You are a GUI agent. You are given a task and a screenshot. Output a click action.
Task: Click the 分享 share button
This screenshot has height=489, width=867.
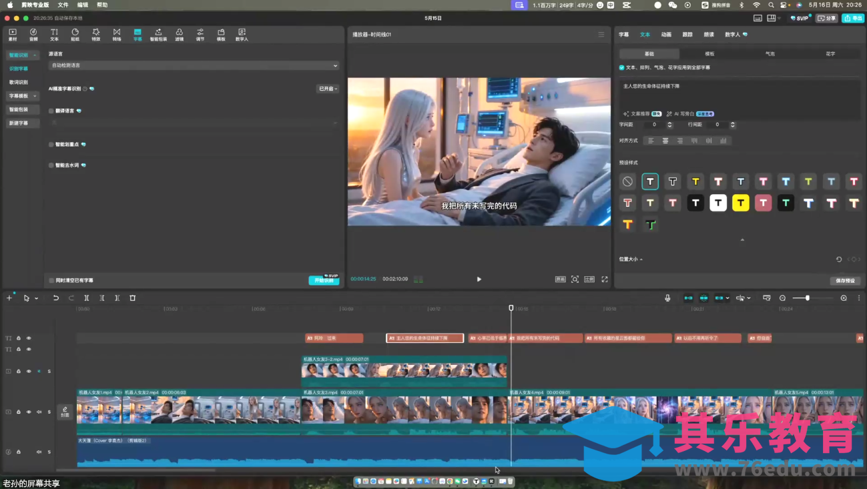click(x=828, y=19)
